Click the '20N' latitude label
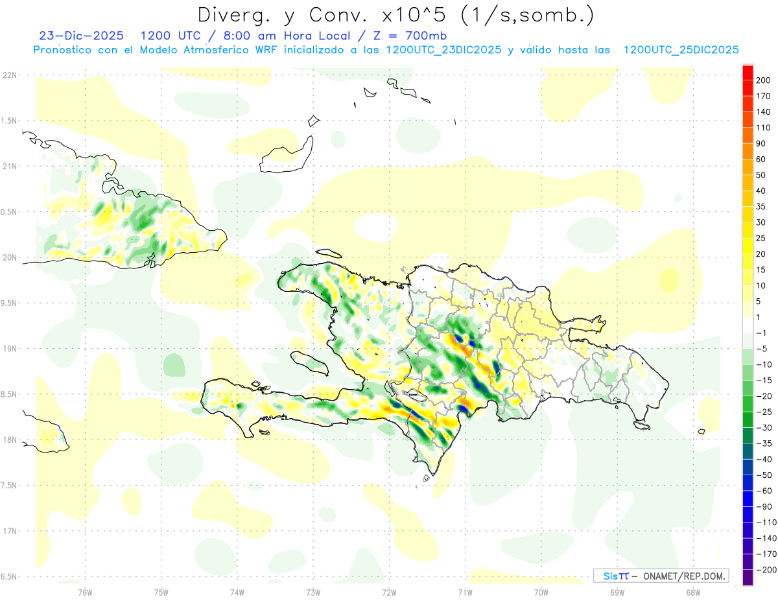The image size is (778, 601). pos(9,257)
